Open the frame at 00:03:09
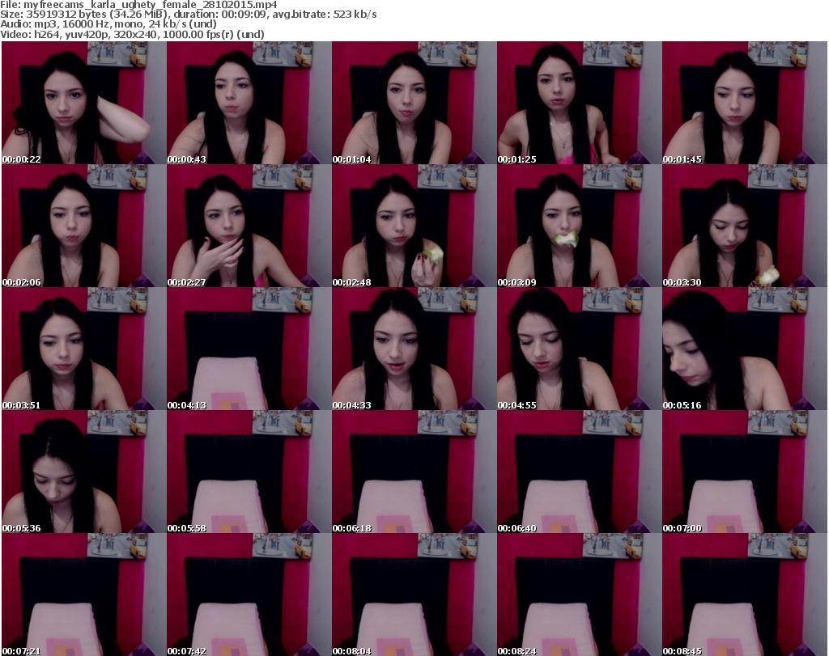The image size is (829, 656). click(580, 226)
